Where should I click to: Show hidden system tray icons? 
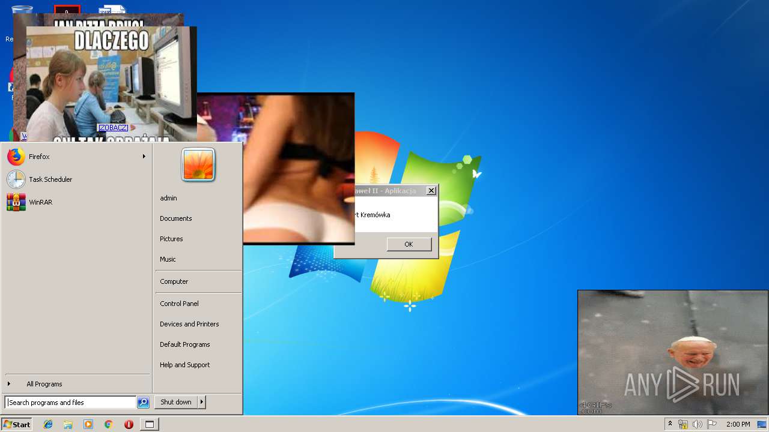(x=670, y=424)
